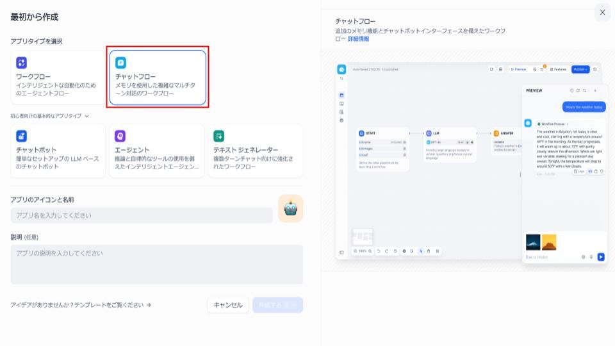
Task: Click the app name input field
Action: tap(142, 215)
